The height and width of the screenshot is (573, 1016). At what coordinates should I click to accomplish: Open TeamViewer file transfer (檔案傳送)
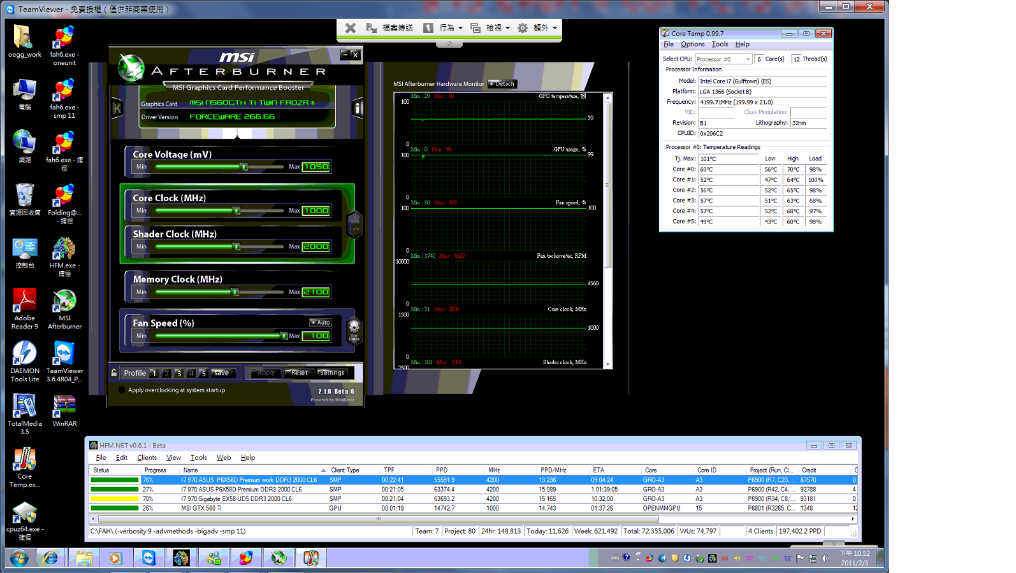(x=390, y=28)
